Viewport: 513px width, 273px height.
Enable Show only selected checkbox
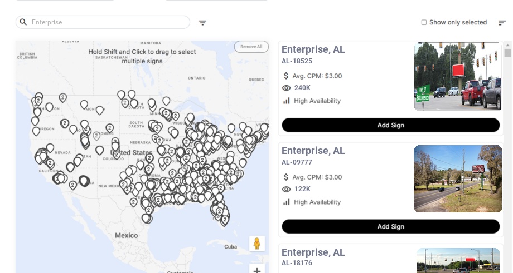coord(424,22)
